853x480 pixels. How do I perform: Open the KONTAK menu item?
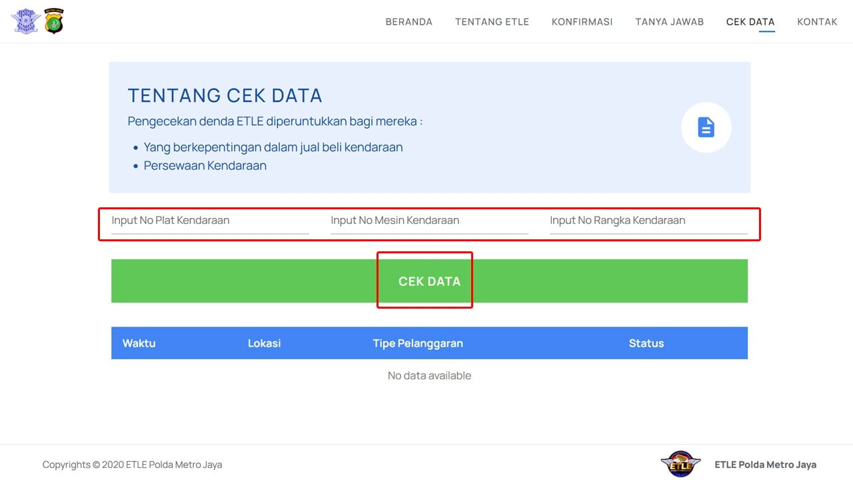817,22
